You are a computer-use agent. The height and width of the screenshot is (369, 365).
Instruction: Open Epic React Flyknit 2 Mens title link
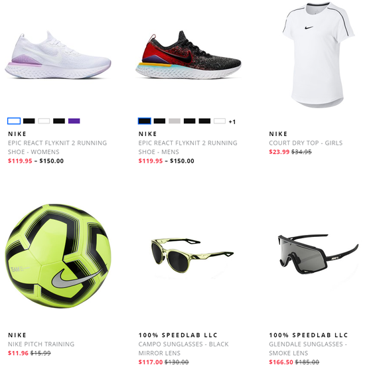point(188,147)
